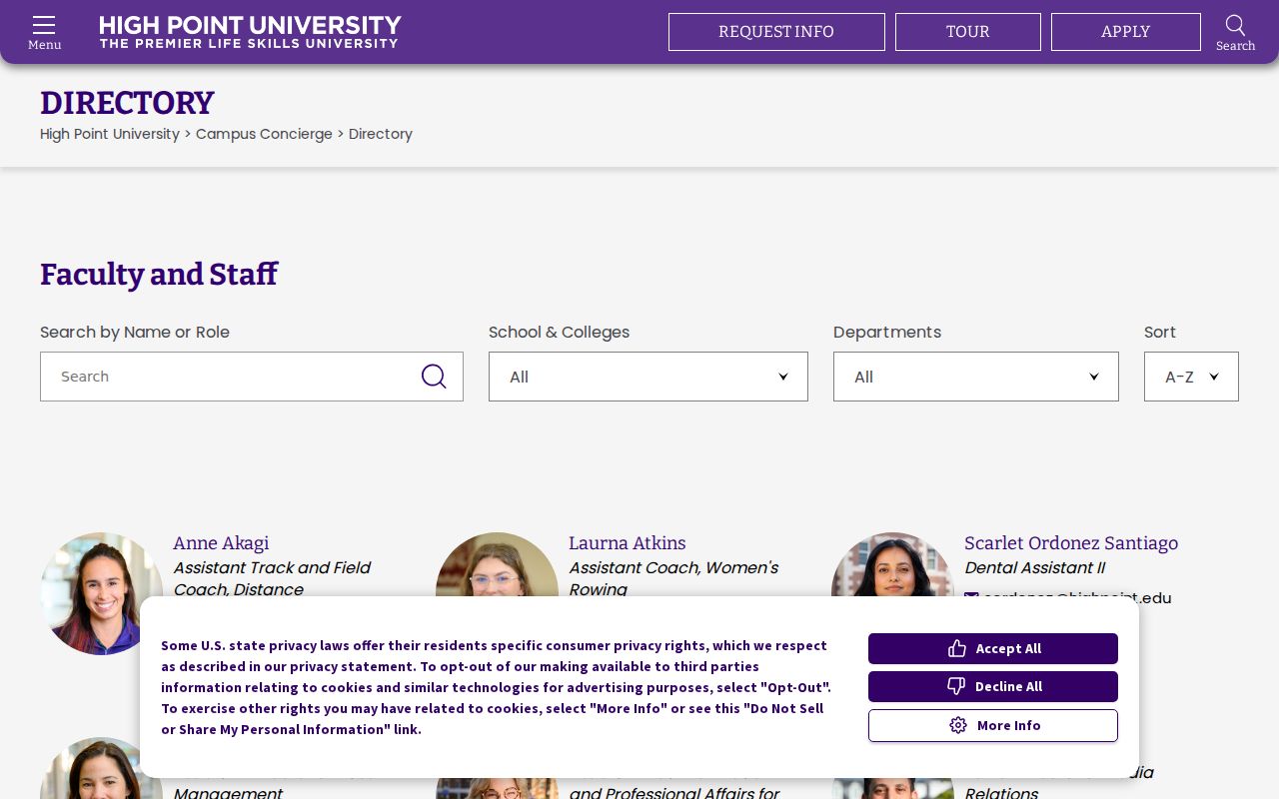1279x799 pixels.
Task: Expand the School & Colleges dropdown
Action: point(648,377)
